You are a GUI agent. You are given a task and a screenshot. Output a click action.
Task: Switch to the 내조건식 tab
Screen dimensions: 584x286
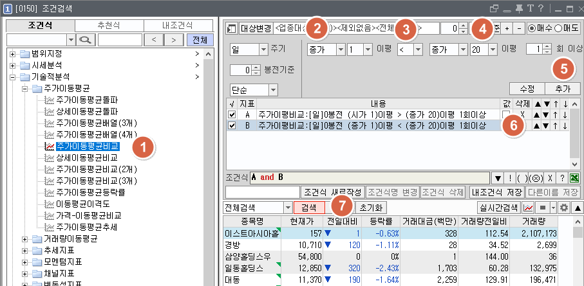pyautogui.click(x=178, y=26)
